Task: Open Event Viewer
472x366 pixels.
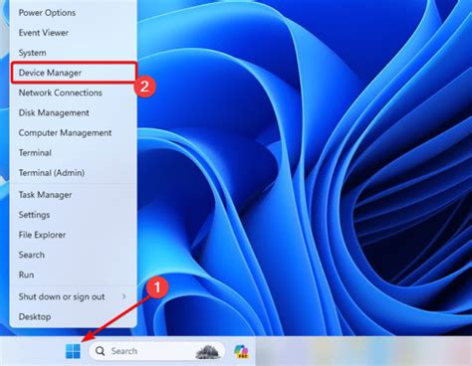Action: [x=74, y=33]
